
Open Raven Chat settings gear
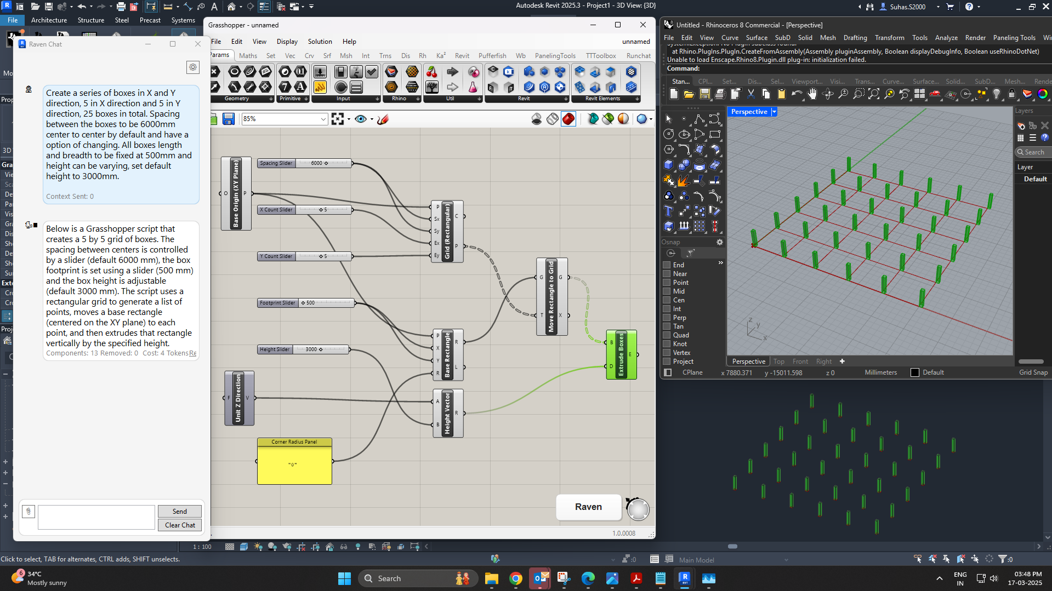[193, 67]
